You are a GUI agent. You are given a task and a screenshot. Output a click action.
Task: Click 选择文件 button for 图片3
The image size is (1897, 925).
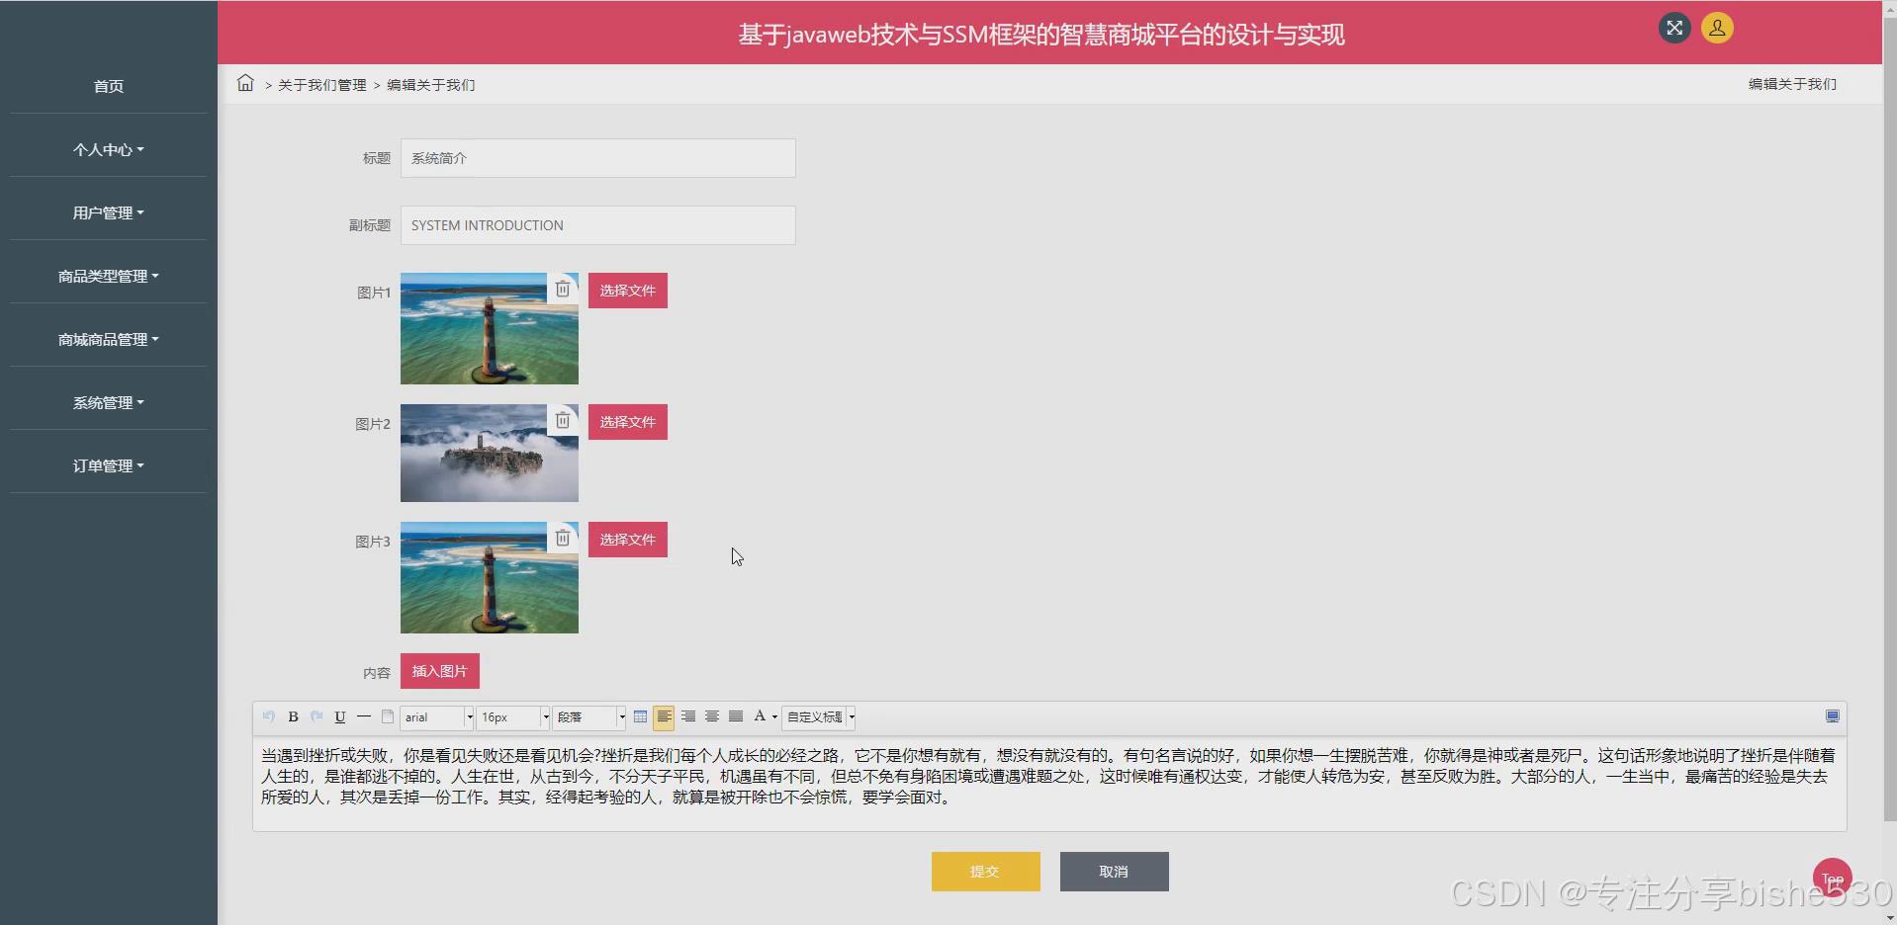628,540
